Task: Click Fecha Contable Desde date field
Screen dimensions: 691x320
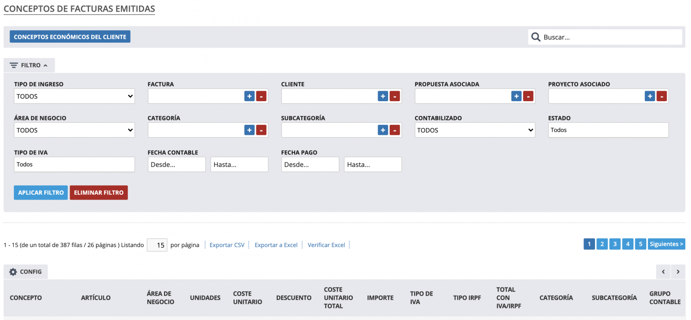Action: pyautogui.click(x=177, y=165)
